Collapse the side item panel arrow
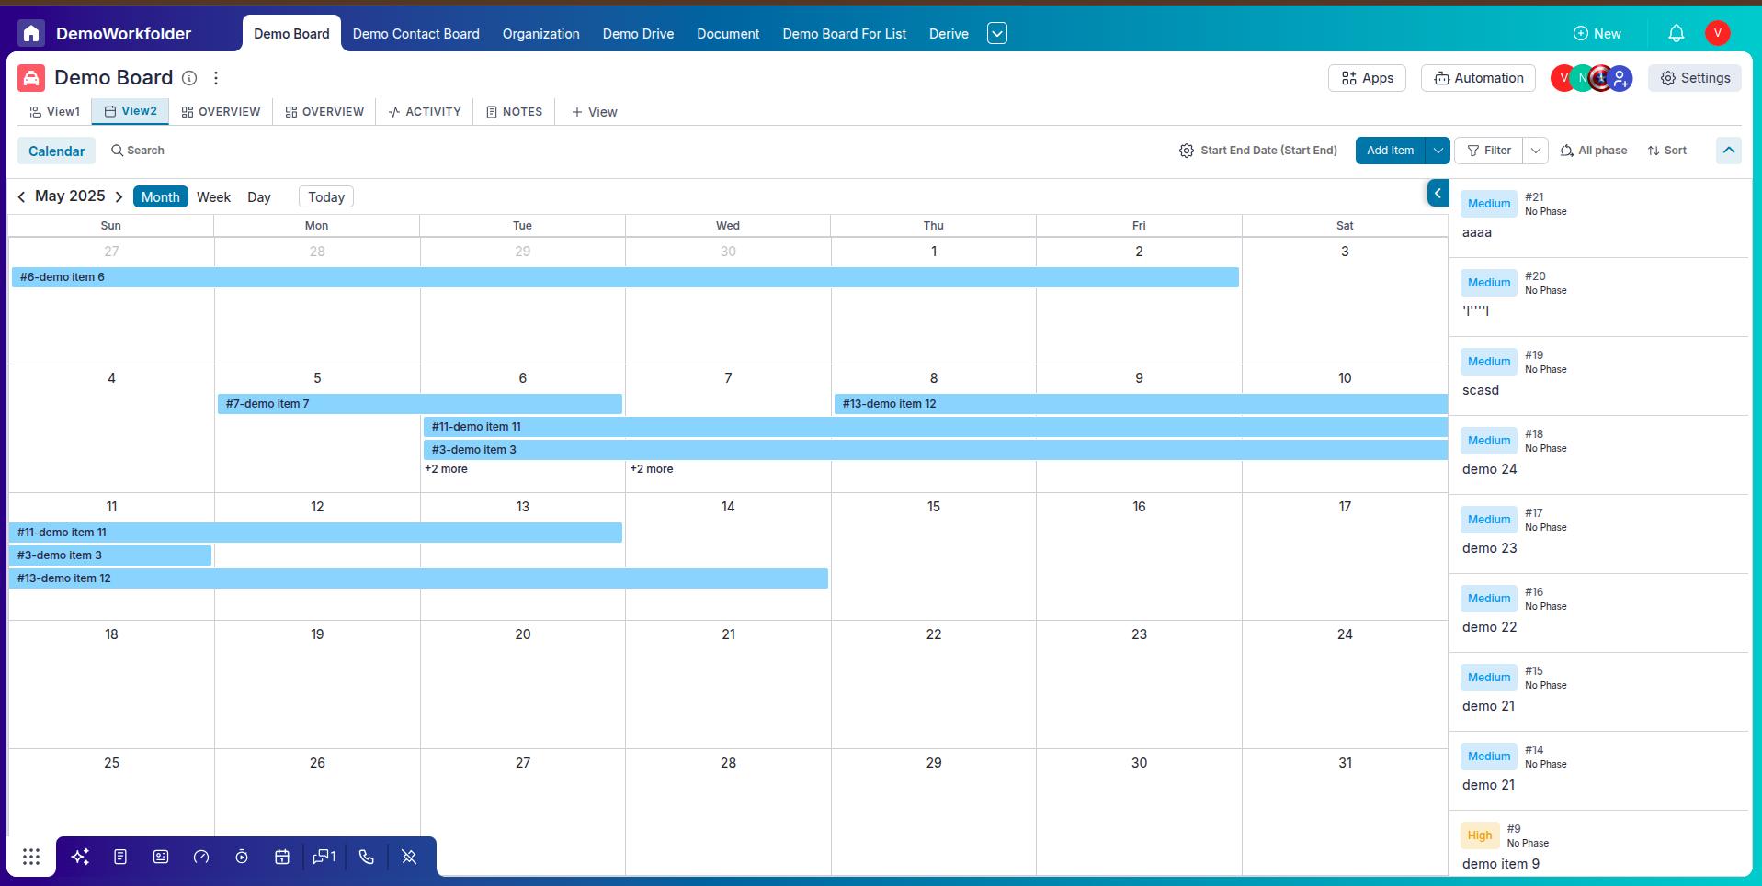This screenshot has width=1762, height=886. coord(1438,193)
